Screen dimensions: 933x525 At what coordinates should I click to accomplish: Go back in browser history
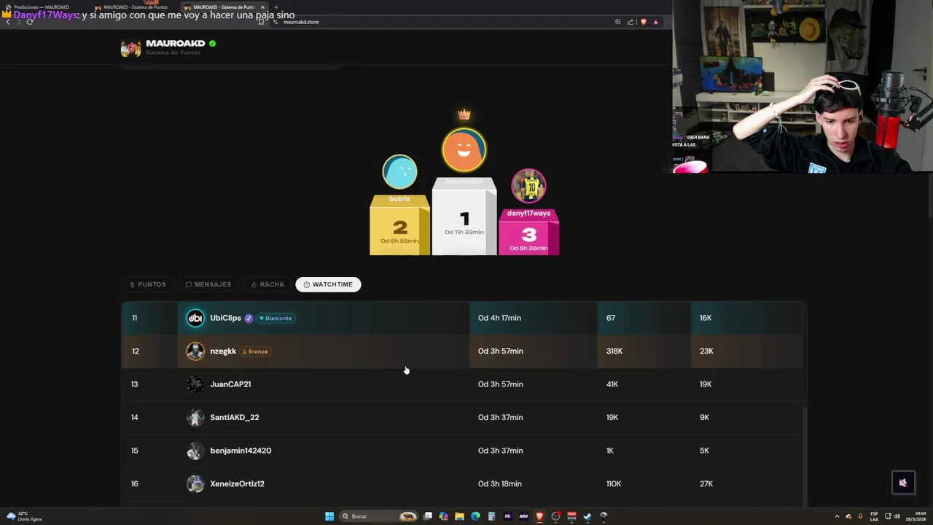[8, 22]
